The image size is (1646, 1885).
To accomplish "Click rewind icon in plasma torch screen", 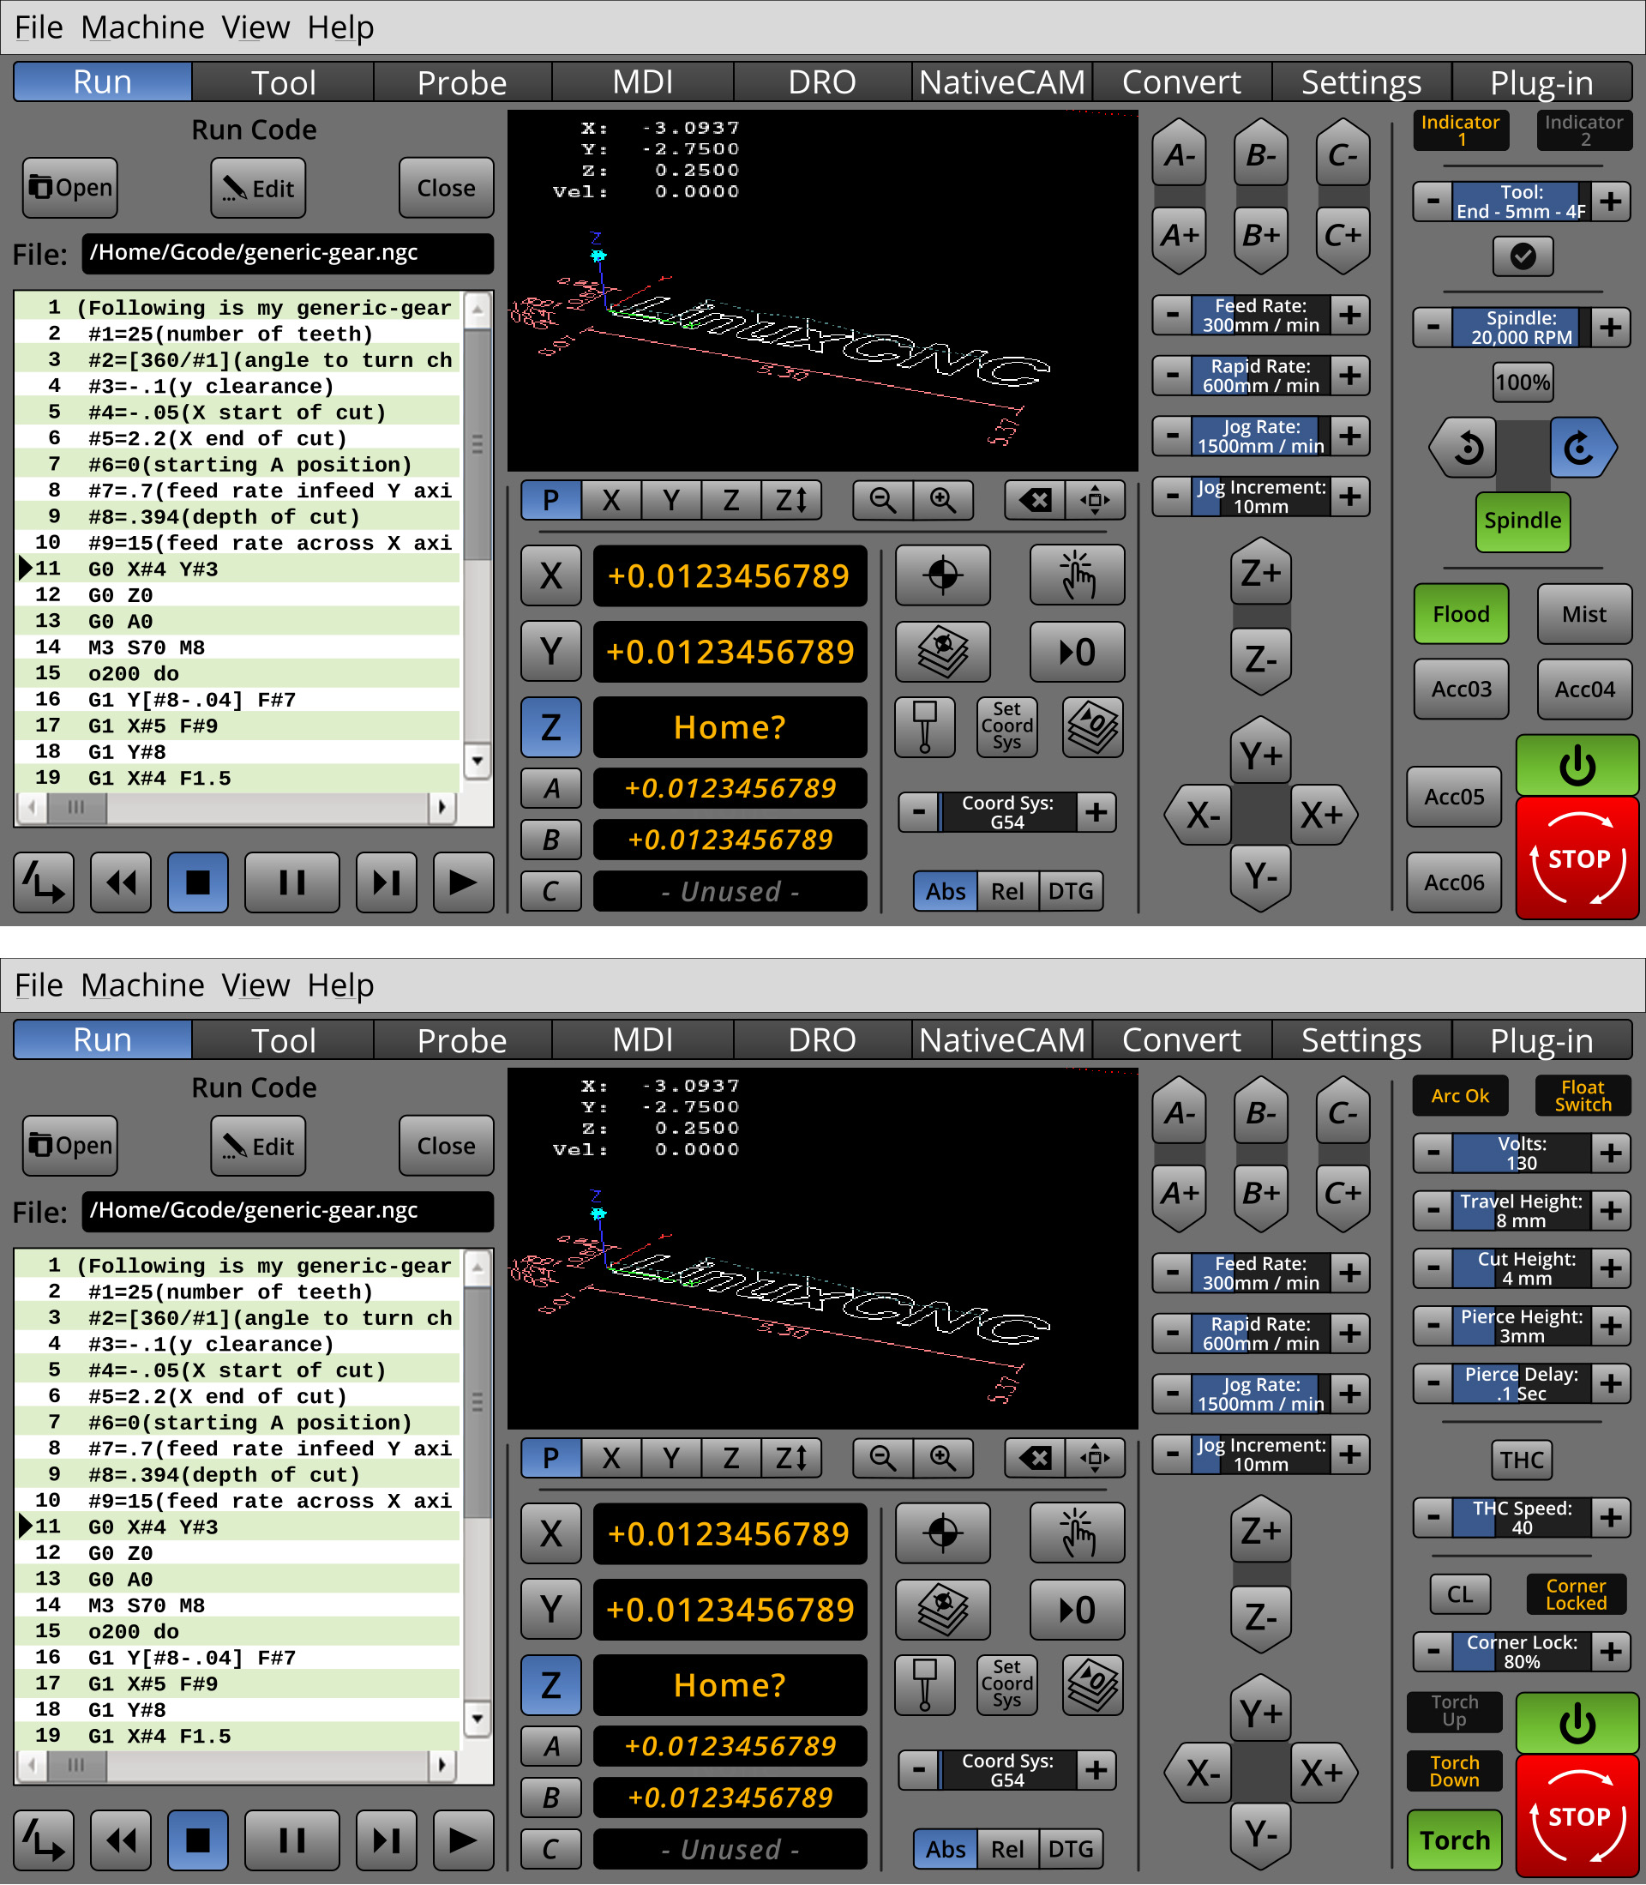I will (x=121, y=1840).
